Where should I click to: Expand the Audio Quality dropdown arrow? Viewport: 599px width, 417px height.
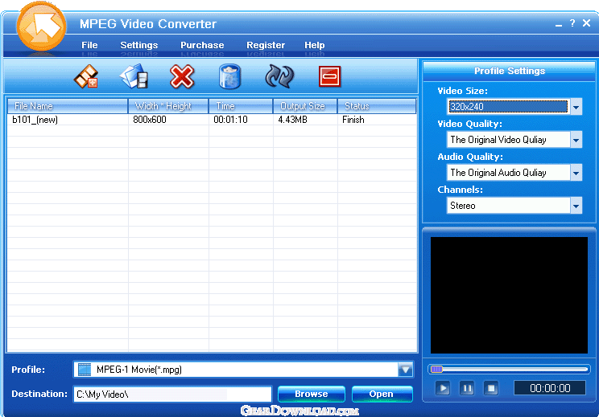click(x=576, y=173)
